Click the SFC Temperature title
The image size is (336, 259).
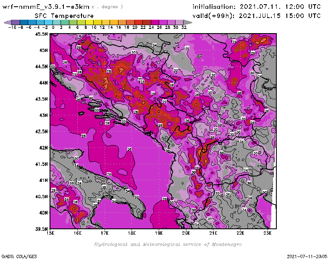pos(63,16)
